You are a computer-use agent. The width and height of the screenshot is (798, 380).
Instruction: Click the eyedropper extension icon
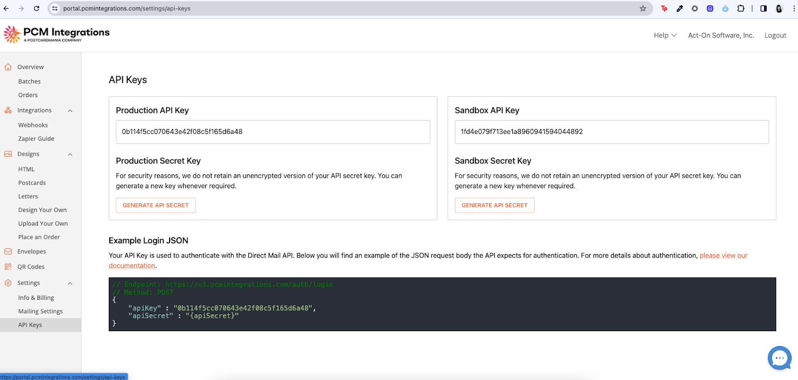tap(679, 8)
